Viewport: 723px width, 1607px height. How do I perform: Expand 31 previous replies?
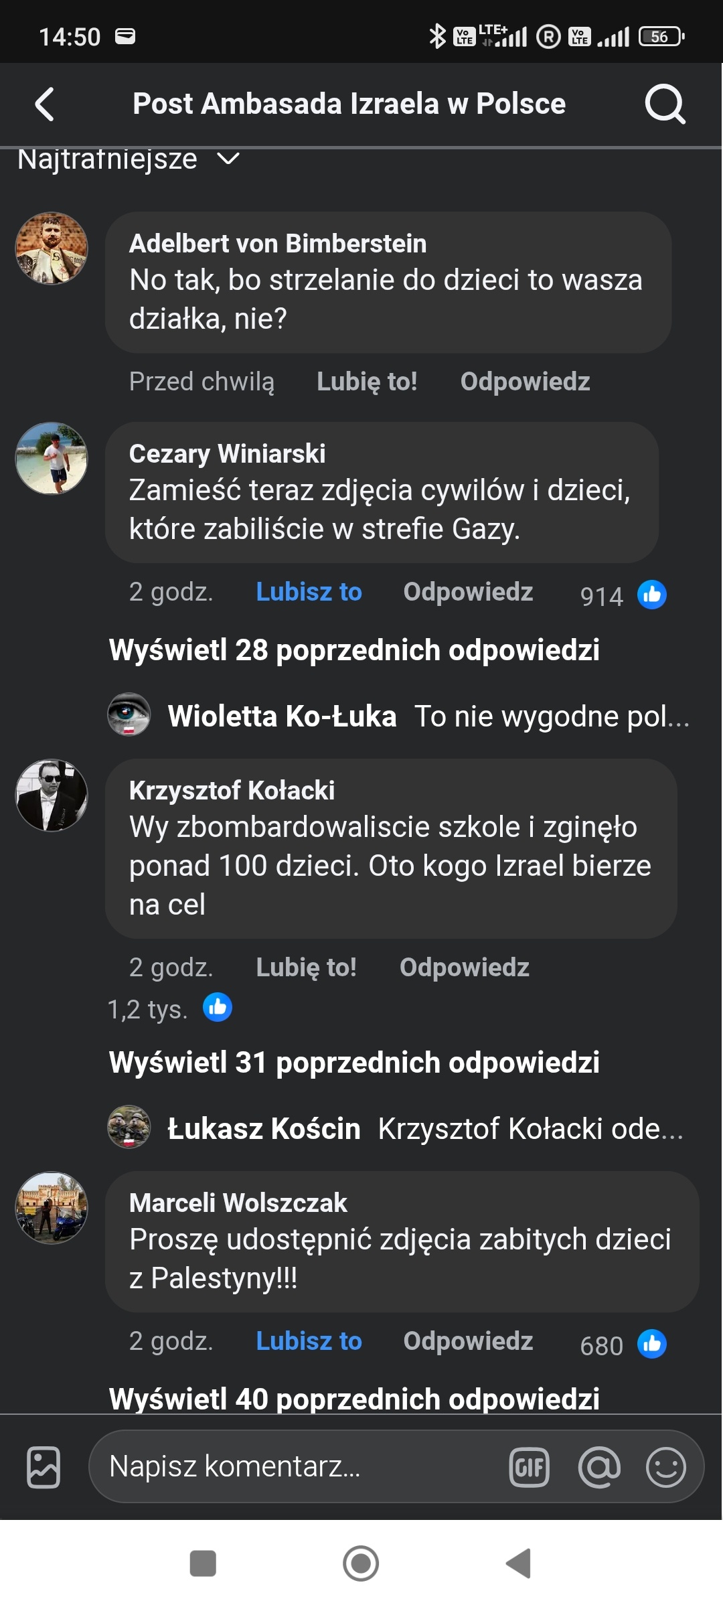pos(354,1063)
